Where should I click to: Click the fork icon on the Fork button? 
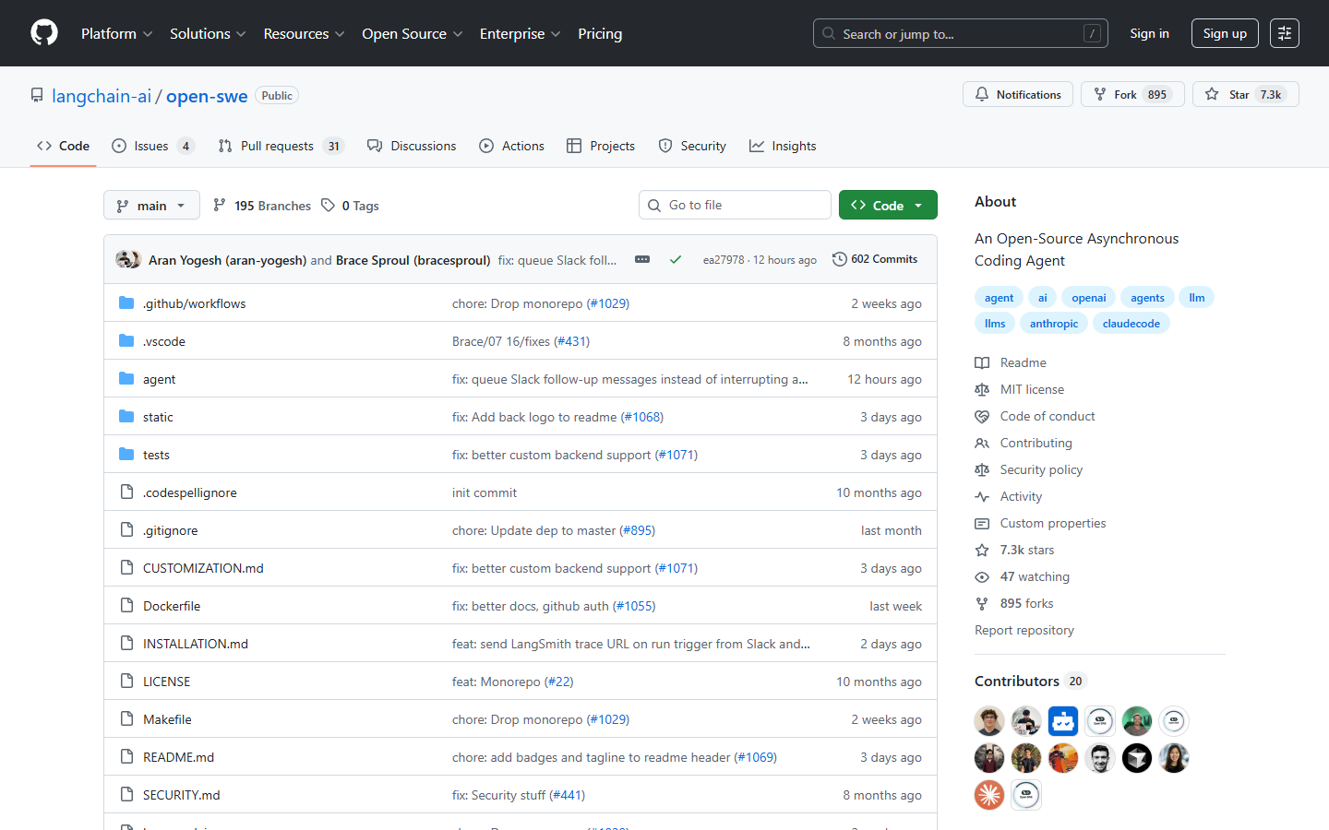click(1098, 93)
